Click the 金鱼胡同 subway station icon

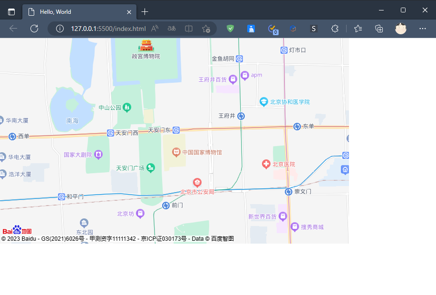[x=240, y=59]
